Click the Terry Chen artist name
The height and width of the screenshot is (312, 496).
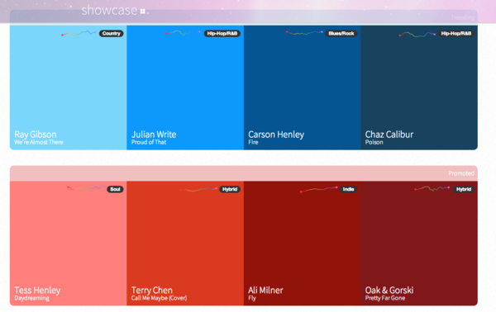click(x=152, y=291)
